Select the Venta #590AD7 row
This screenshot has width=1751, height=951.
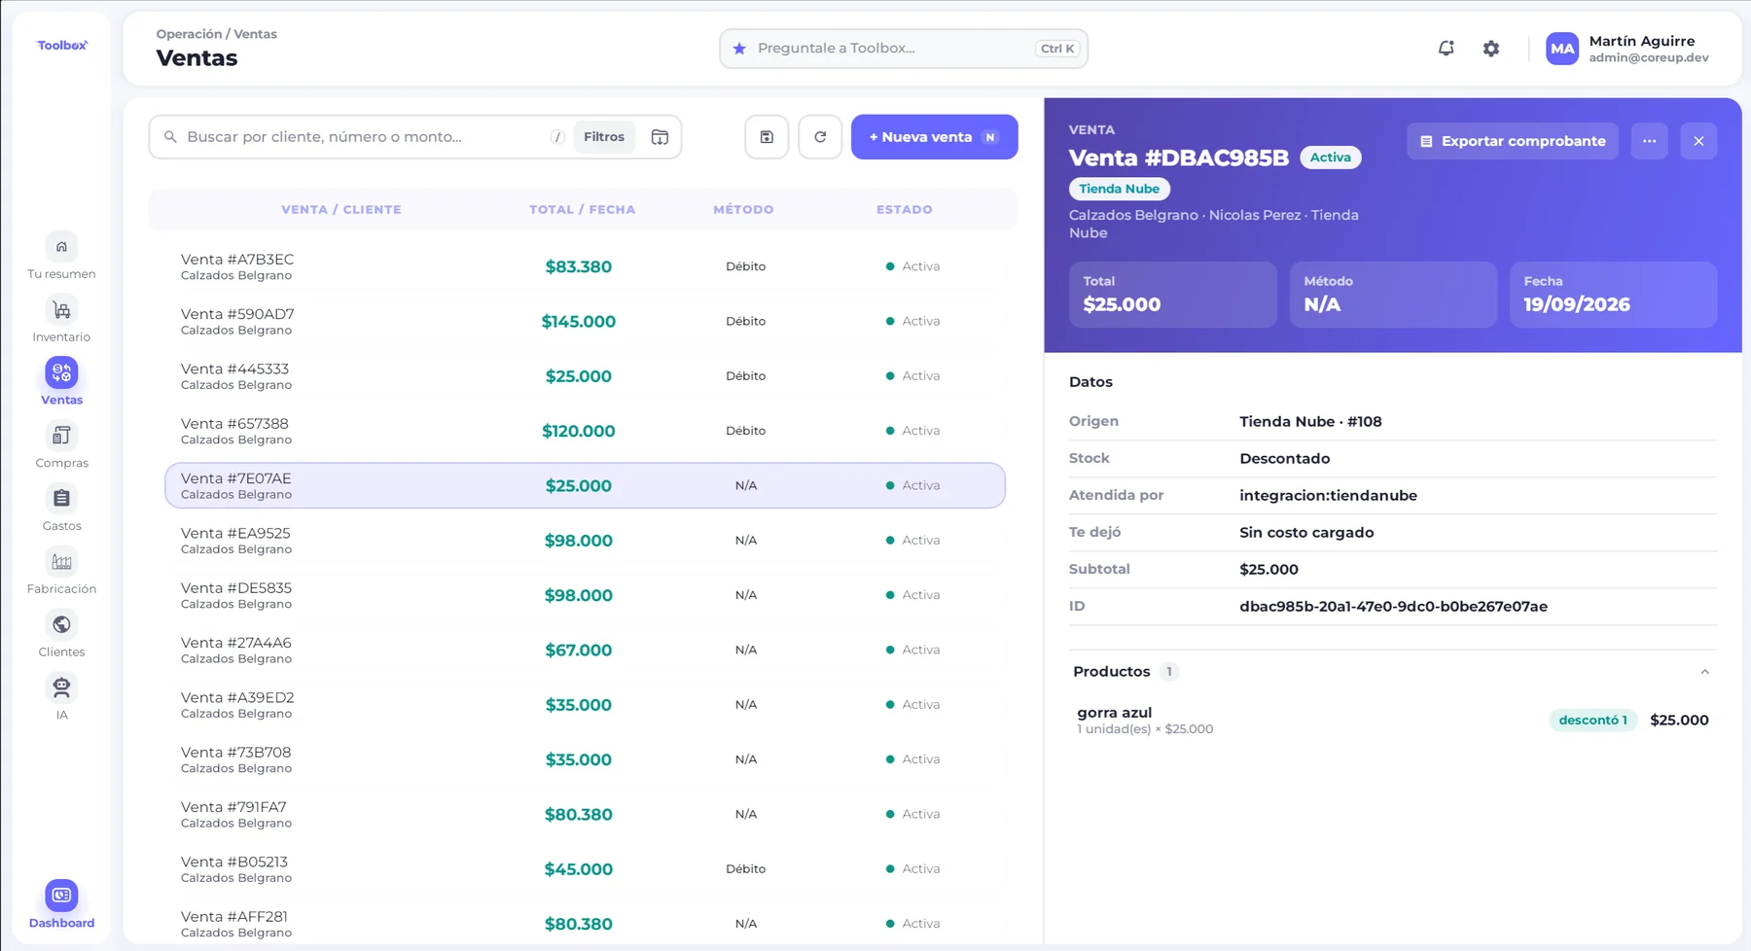585,321
